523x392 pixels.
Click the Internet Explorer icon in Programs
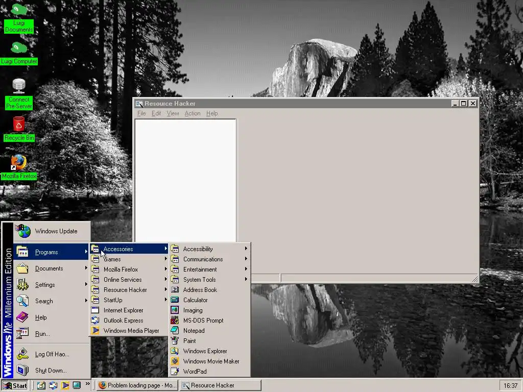click(95, 310)
